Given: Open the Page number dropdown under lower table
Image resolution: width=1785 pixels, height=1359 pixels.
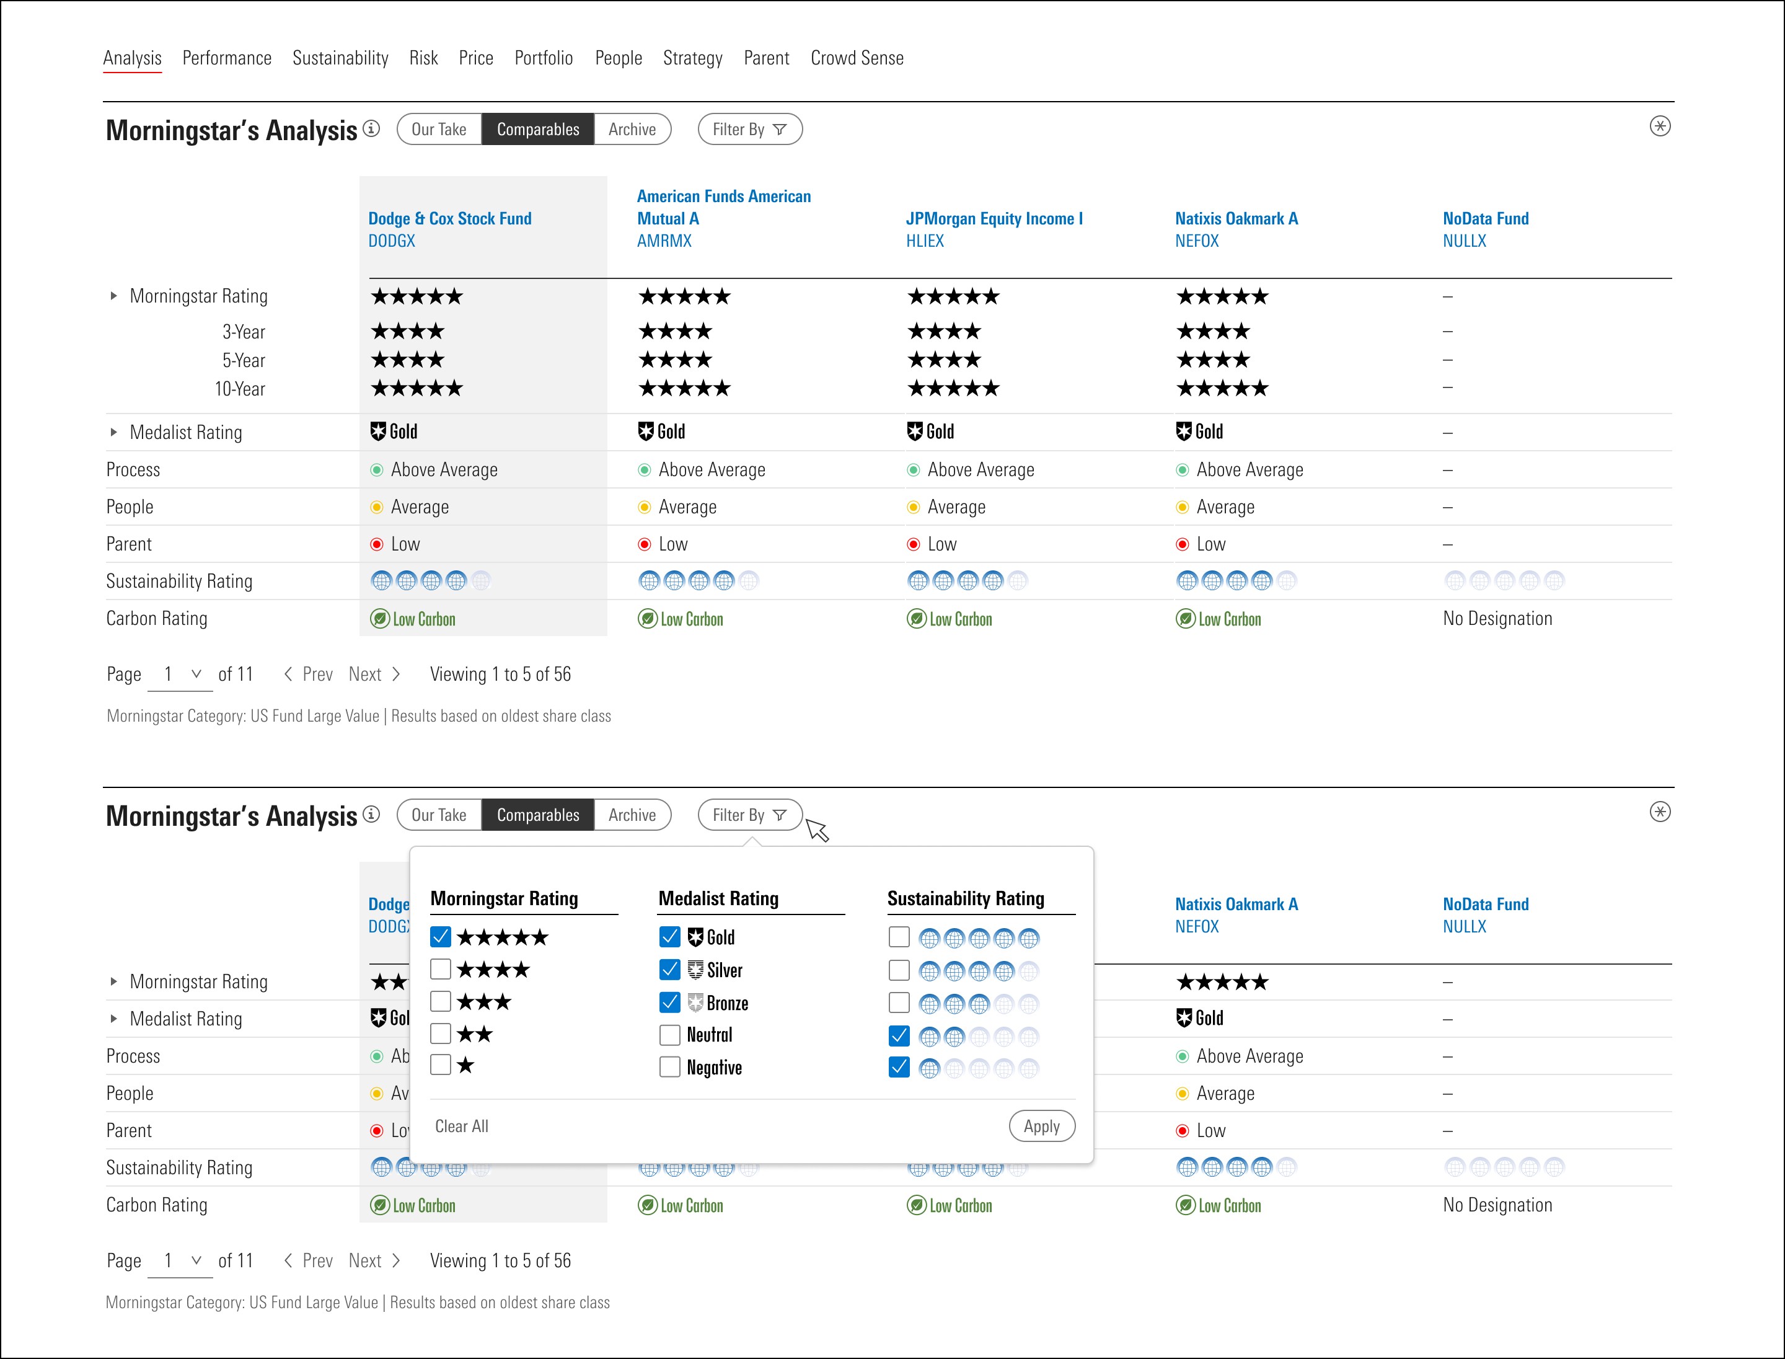Looking at the screenshot, I should 180,1261.
